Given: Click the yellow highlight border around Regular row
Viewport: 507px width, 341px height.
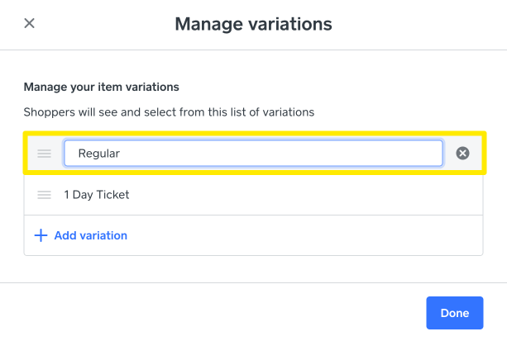Looking at the screenshot, I should coord(253,133).
